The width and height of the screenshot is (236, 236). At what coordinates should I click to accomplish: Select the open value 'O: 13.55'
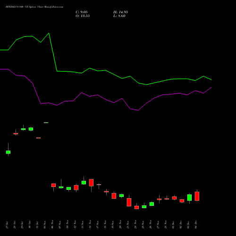point(83,16)
